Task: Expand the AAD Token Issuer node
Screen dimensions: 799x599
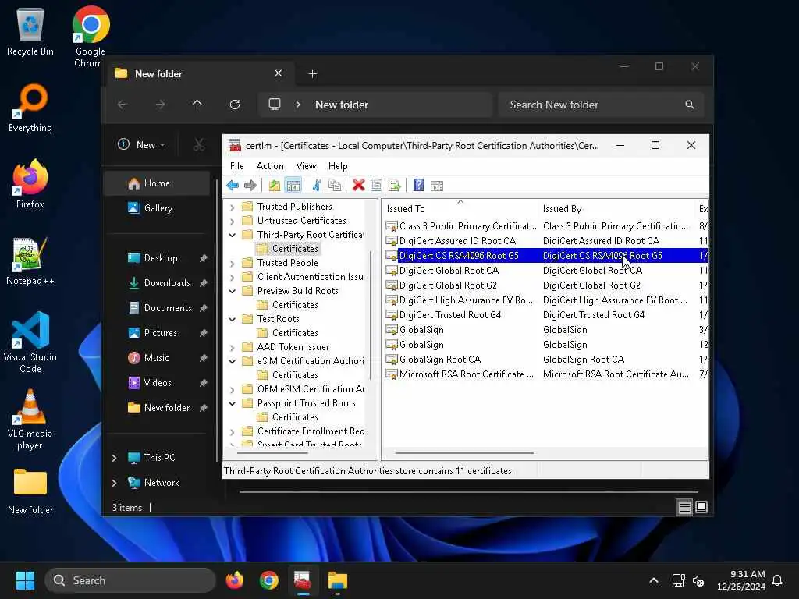Action: pyautogui.click(x=233, y=347)
